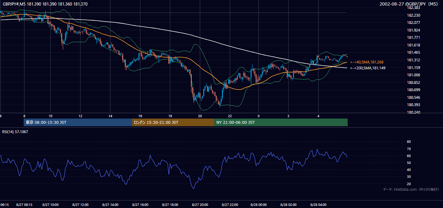Viewport: 443px width, 208px height.
Task: Click price axis value 182.077
Action: point(414,23)
